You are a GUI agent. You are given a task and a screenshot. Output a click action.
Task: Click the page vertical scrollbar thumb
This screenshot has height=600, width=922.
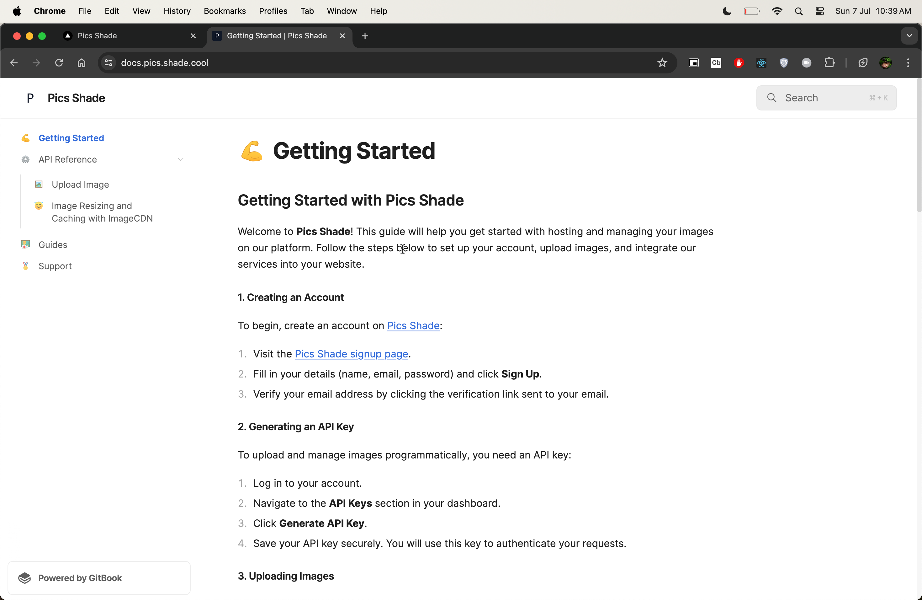(x=919, y=145)
